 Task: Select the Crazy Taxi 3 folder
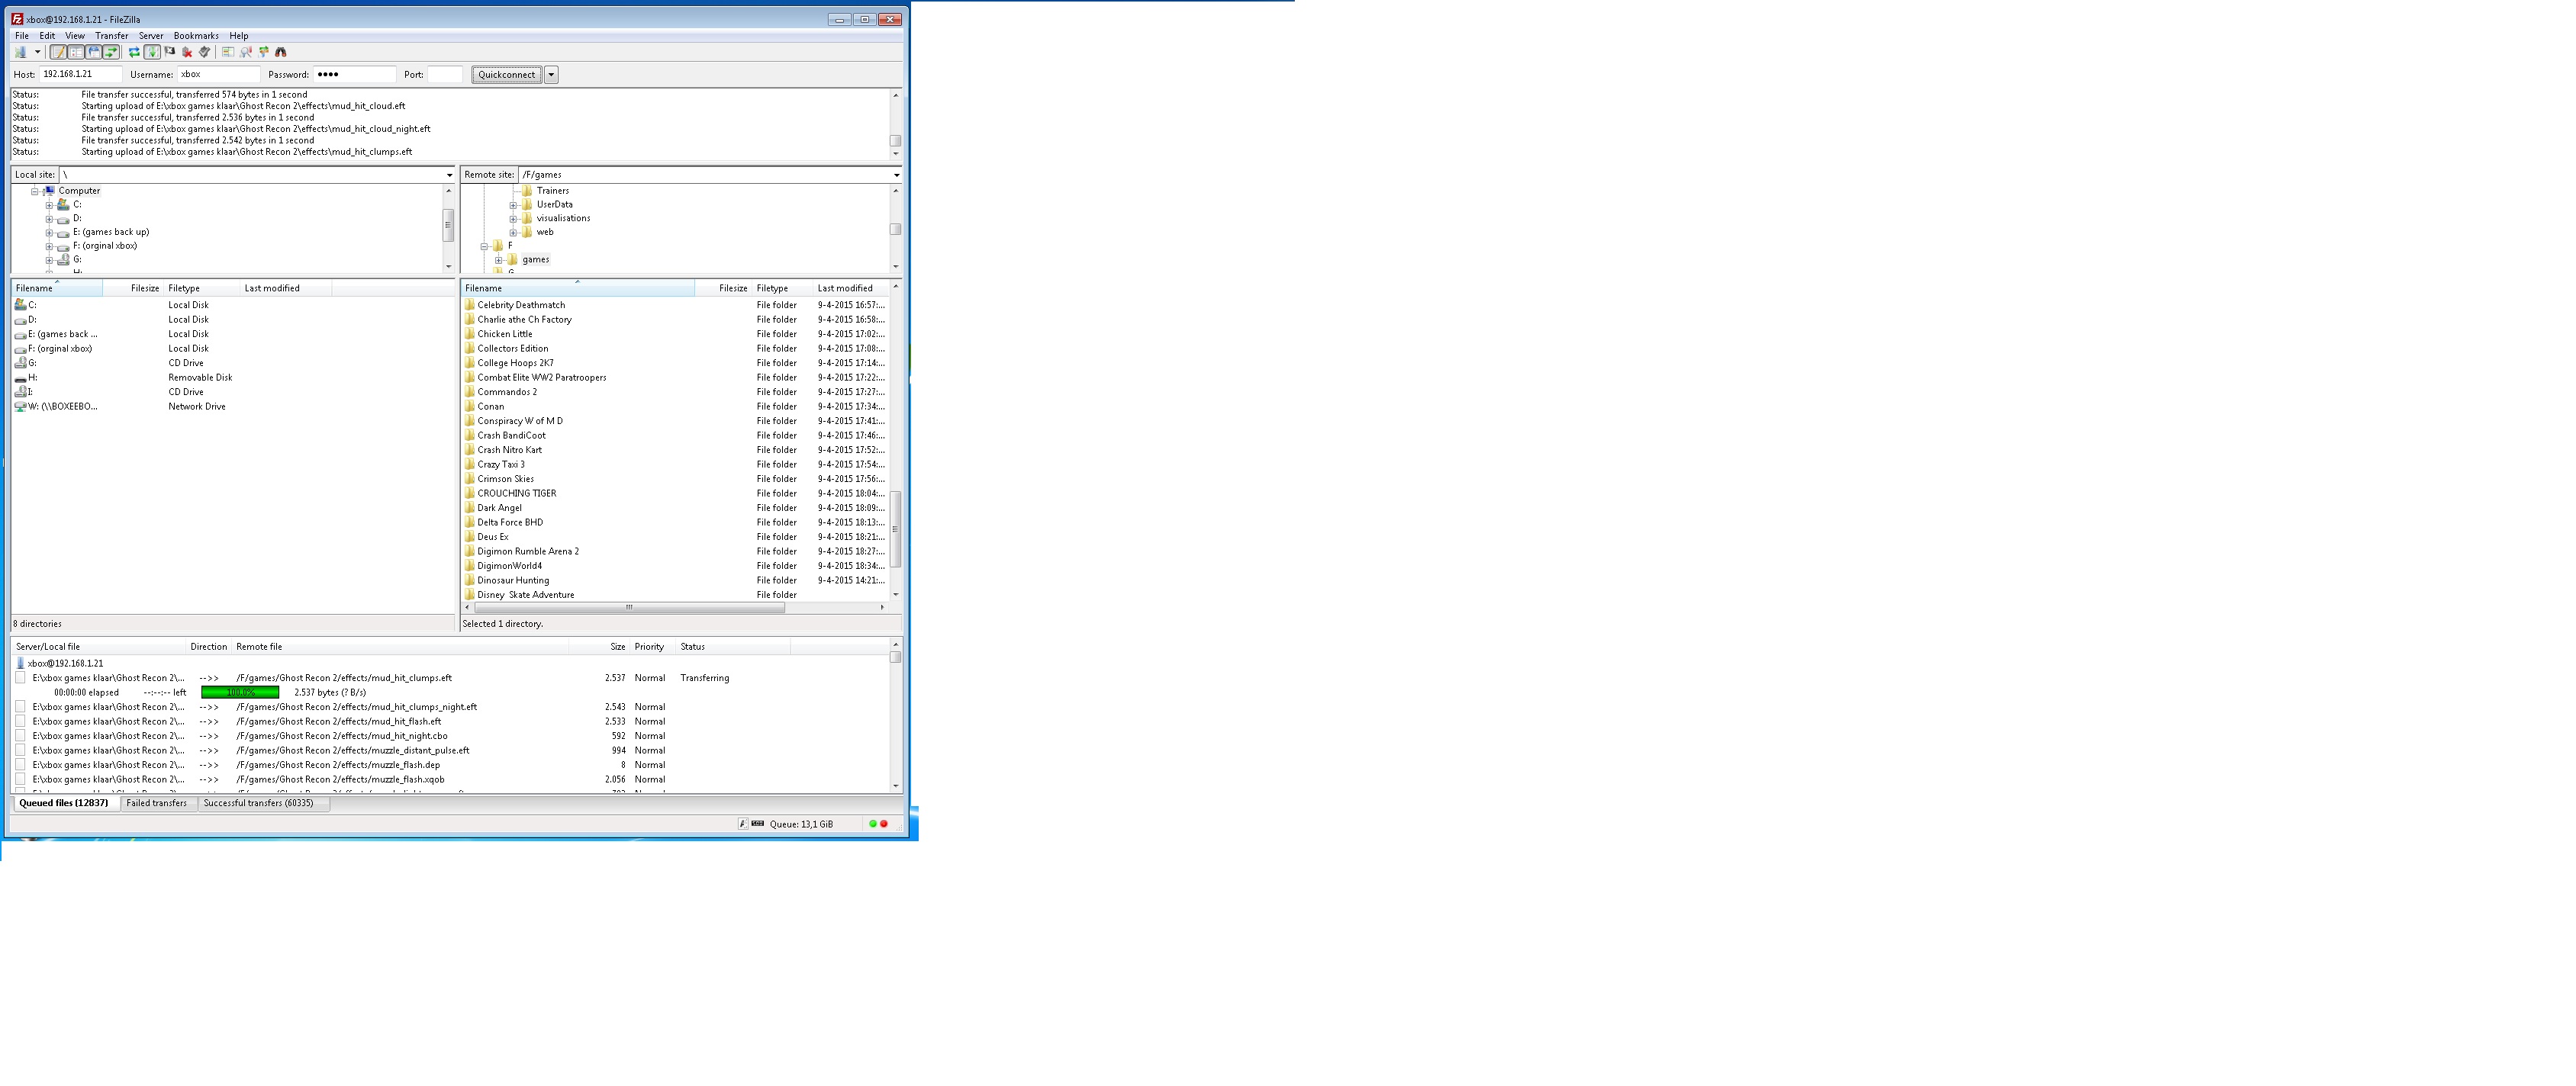point(501,465)
